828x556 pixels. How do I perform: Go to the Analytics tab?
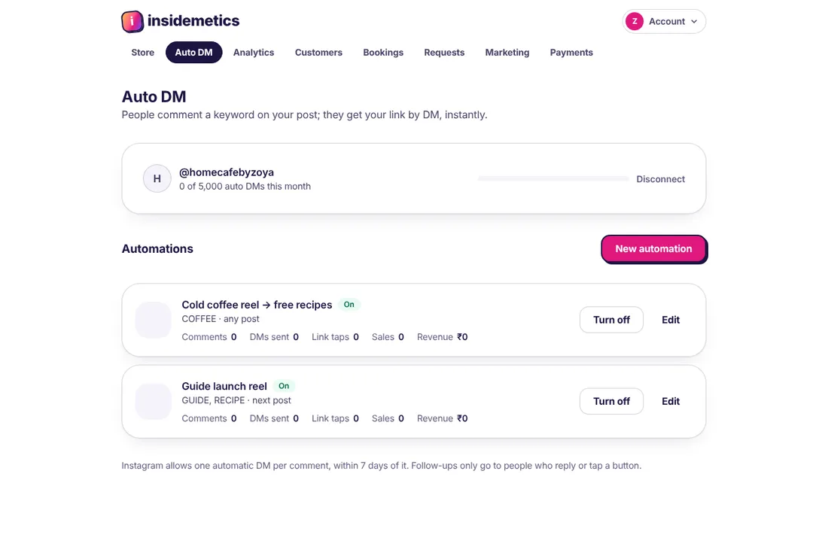tap(254, 52)
